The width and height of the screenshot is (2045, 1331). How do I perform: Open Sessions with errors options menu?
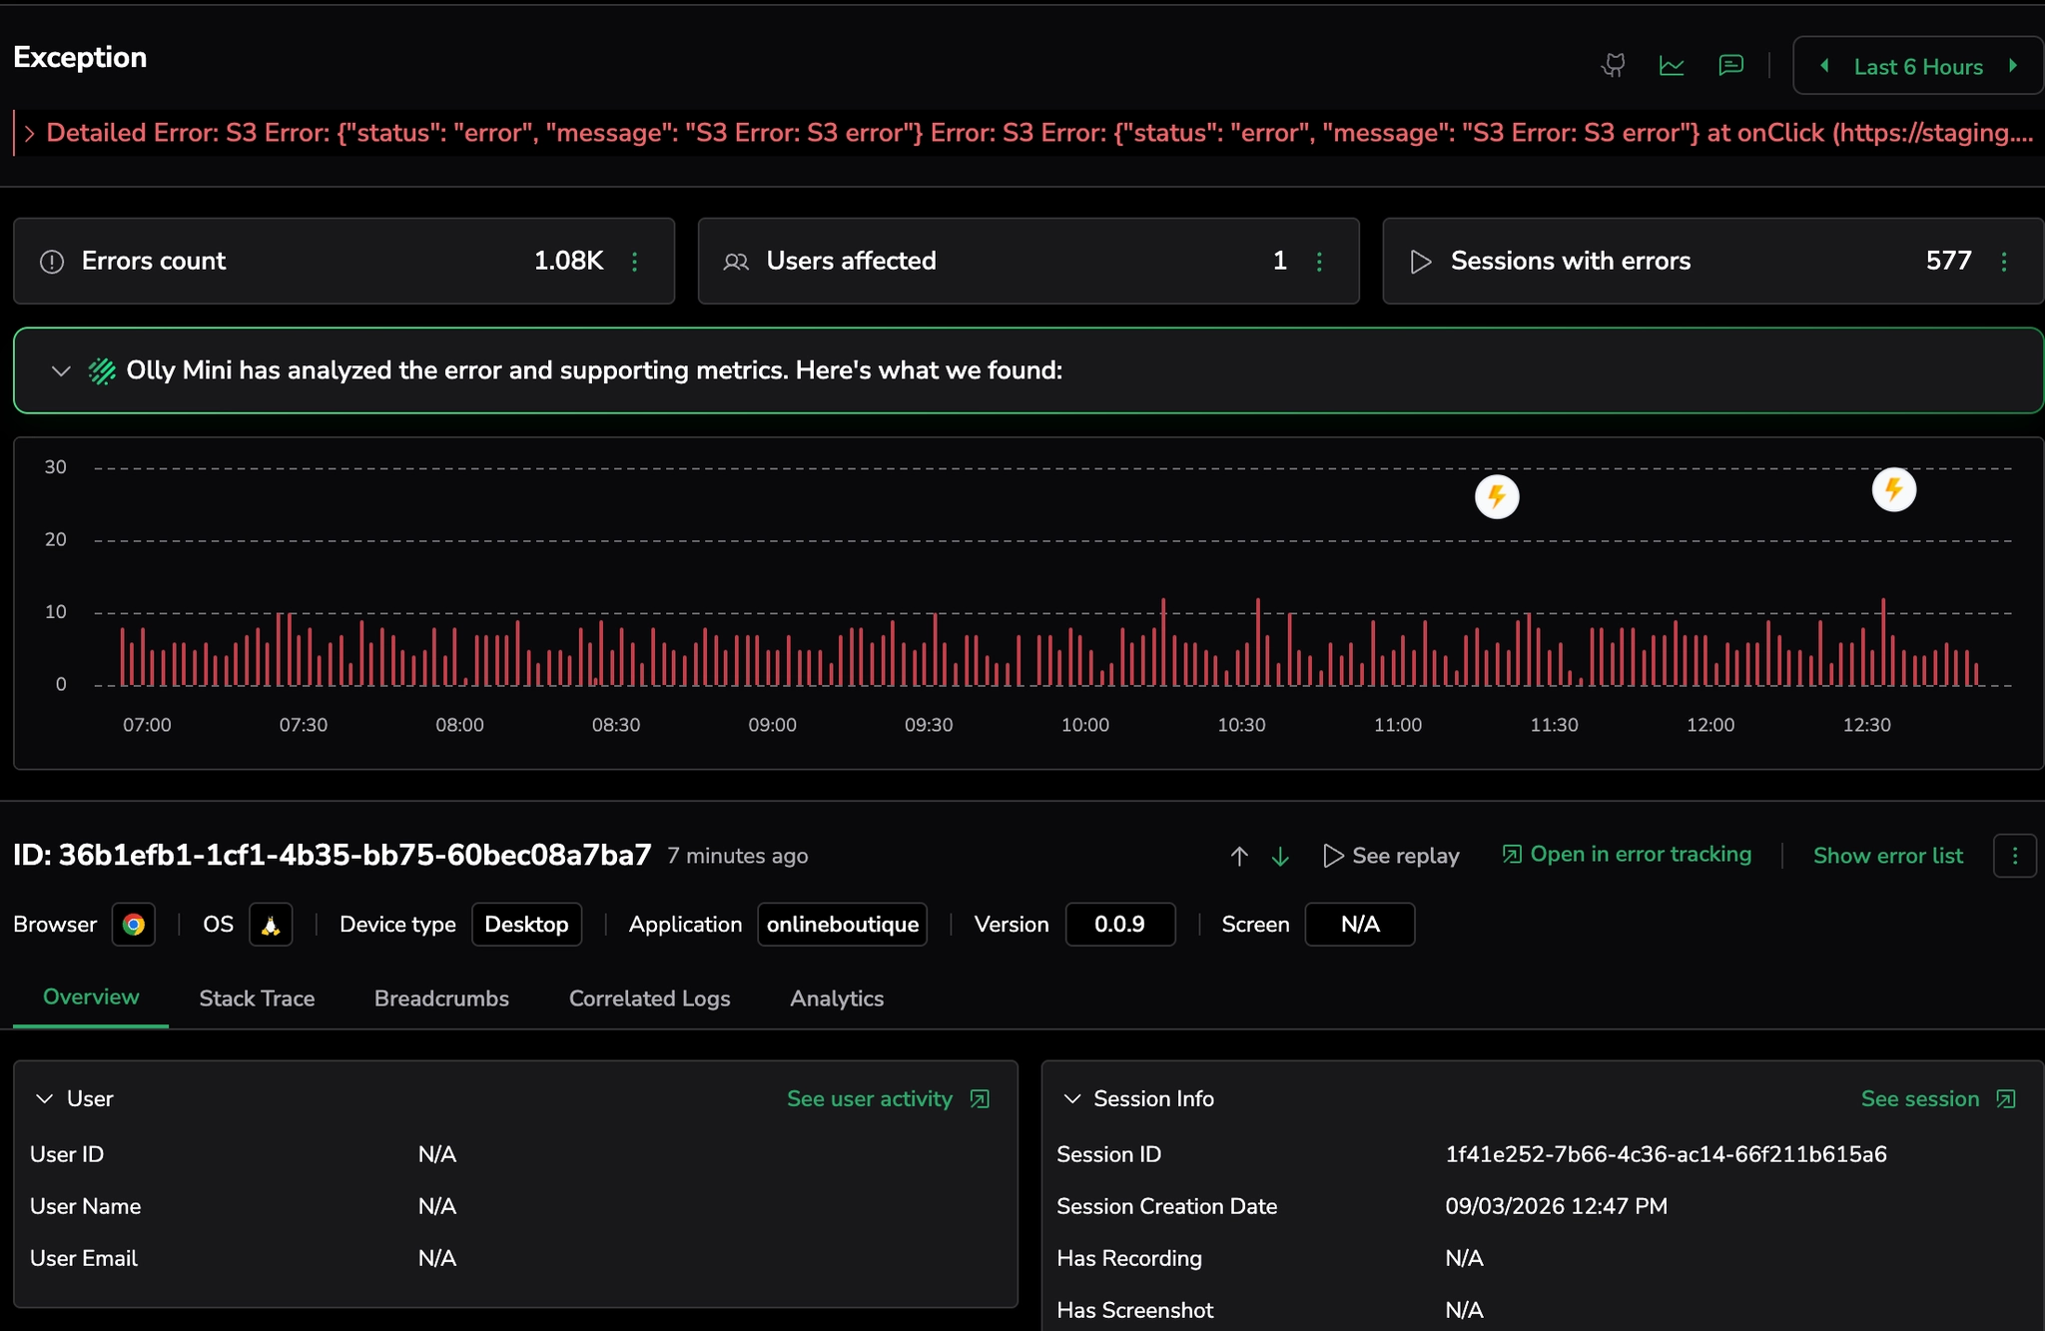click(2004, 262)
